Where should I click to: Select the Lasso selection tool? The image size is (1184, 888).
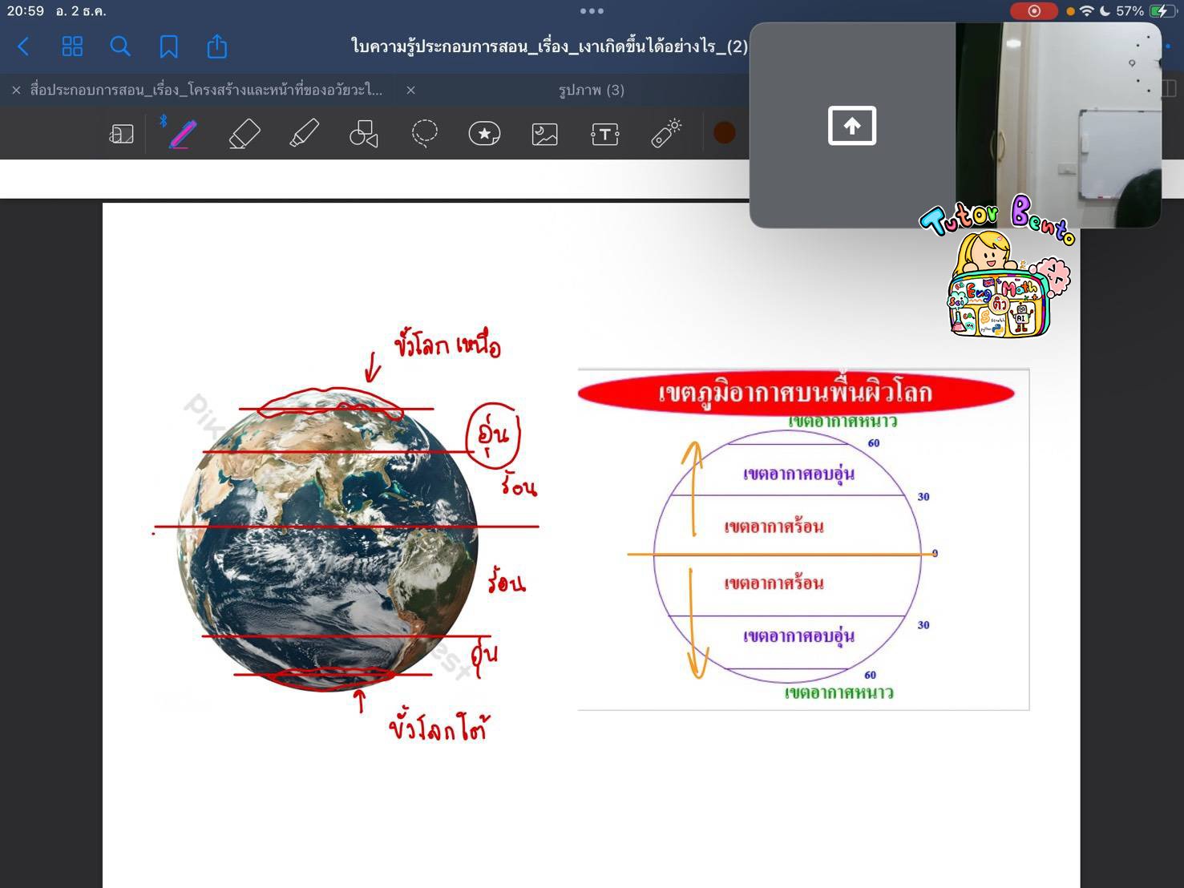tap(424, 133)
